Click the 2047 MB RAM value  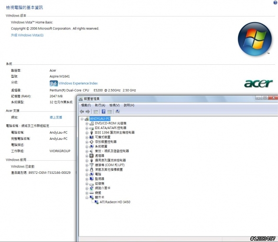point(56,96)
